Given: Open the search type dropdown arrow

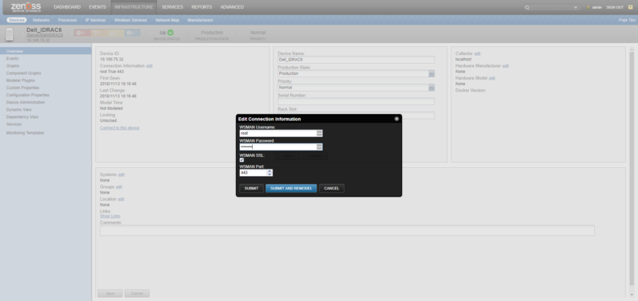Looking at the screenshot, I should tap(575, 7).
